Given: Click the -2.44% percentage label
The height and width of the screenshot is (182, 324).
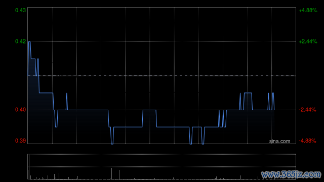Looking at the screenshot, I should [x=307, y=110].
